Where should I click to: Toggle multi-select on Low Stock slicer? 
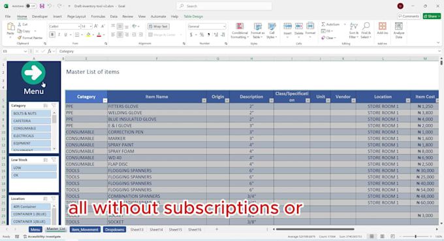click(46, 160)
